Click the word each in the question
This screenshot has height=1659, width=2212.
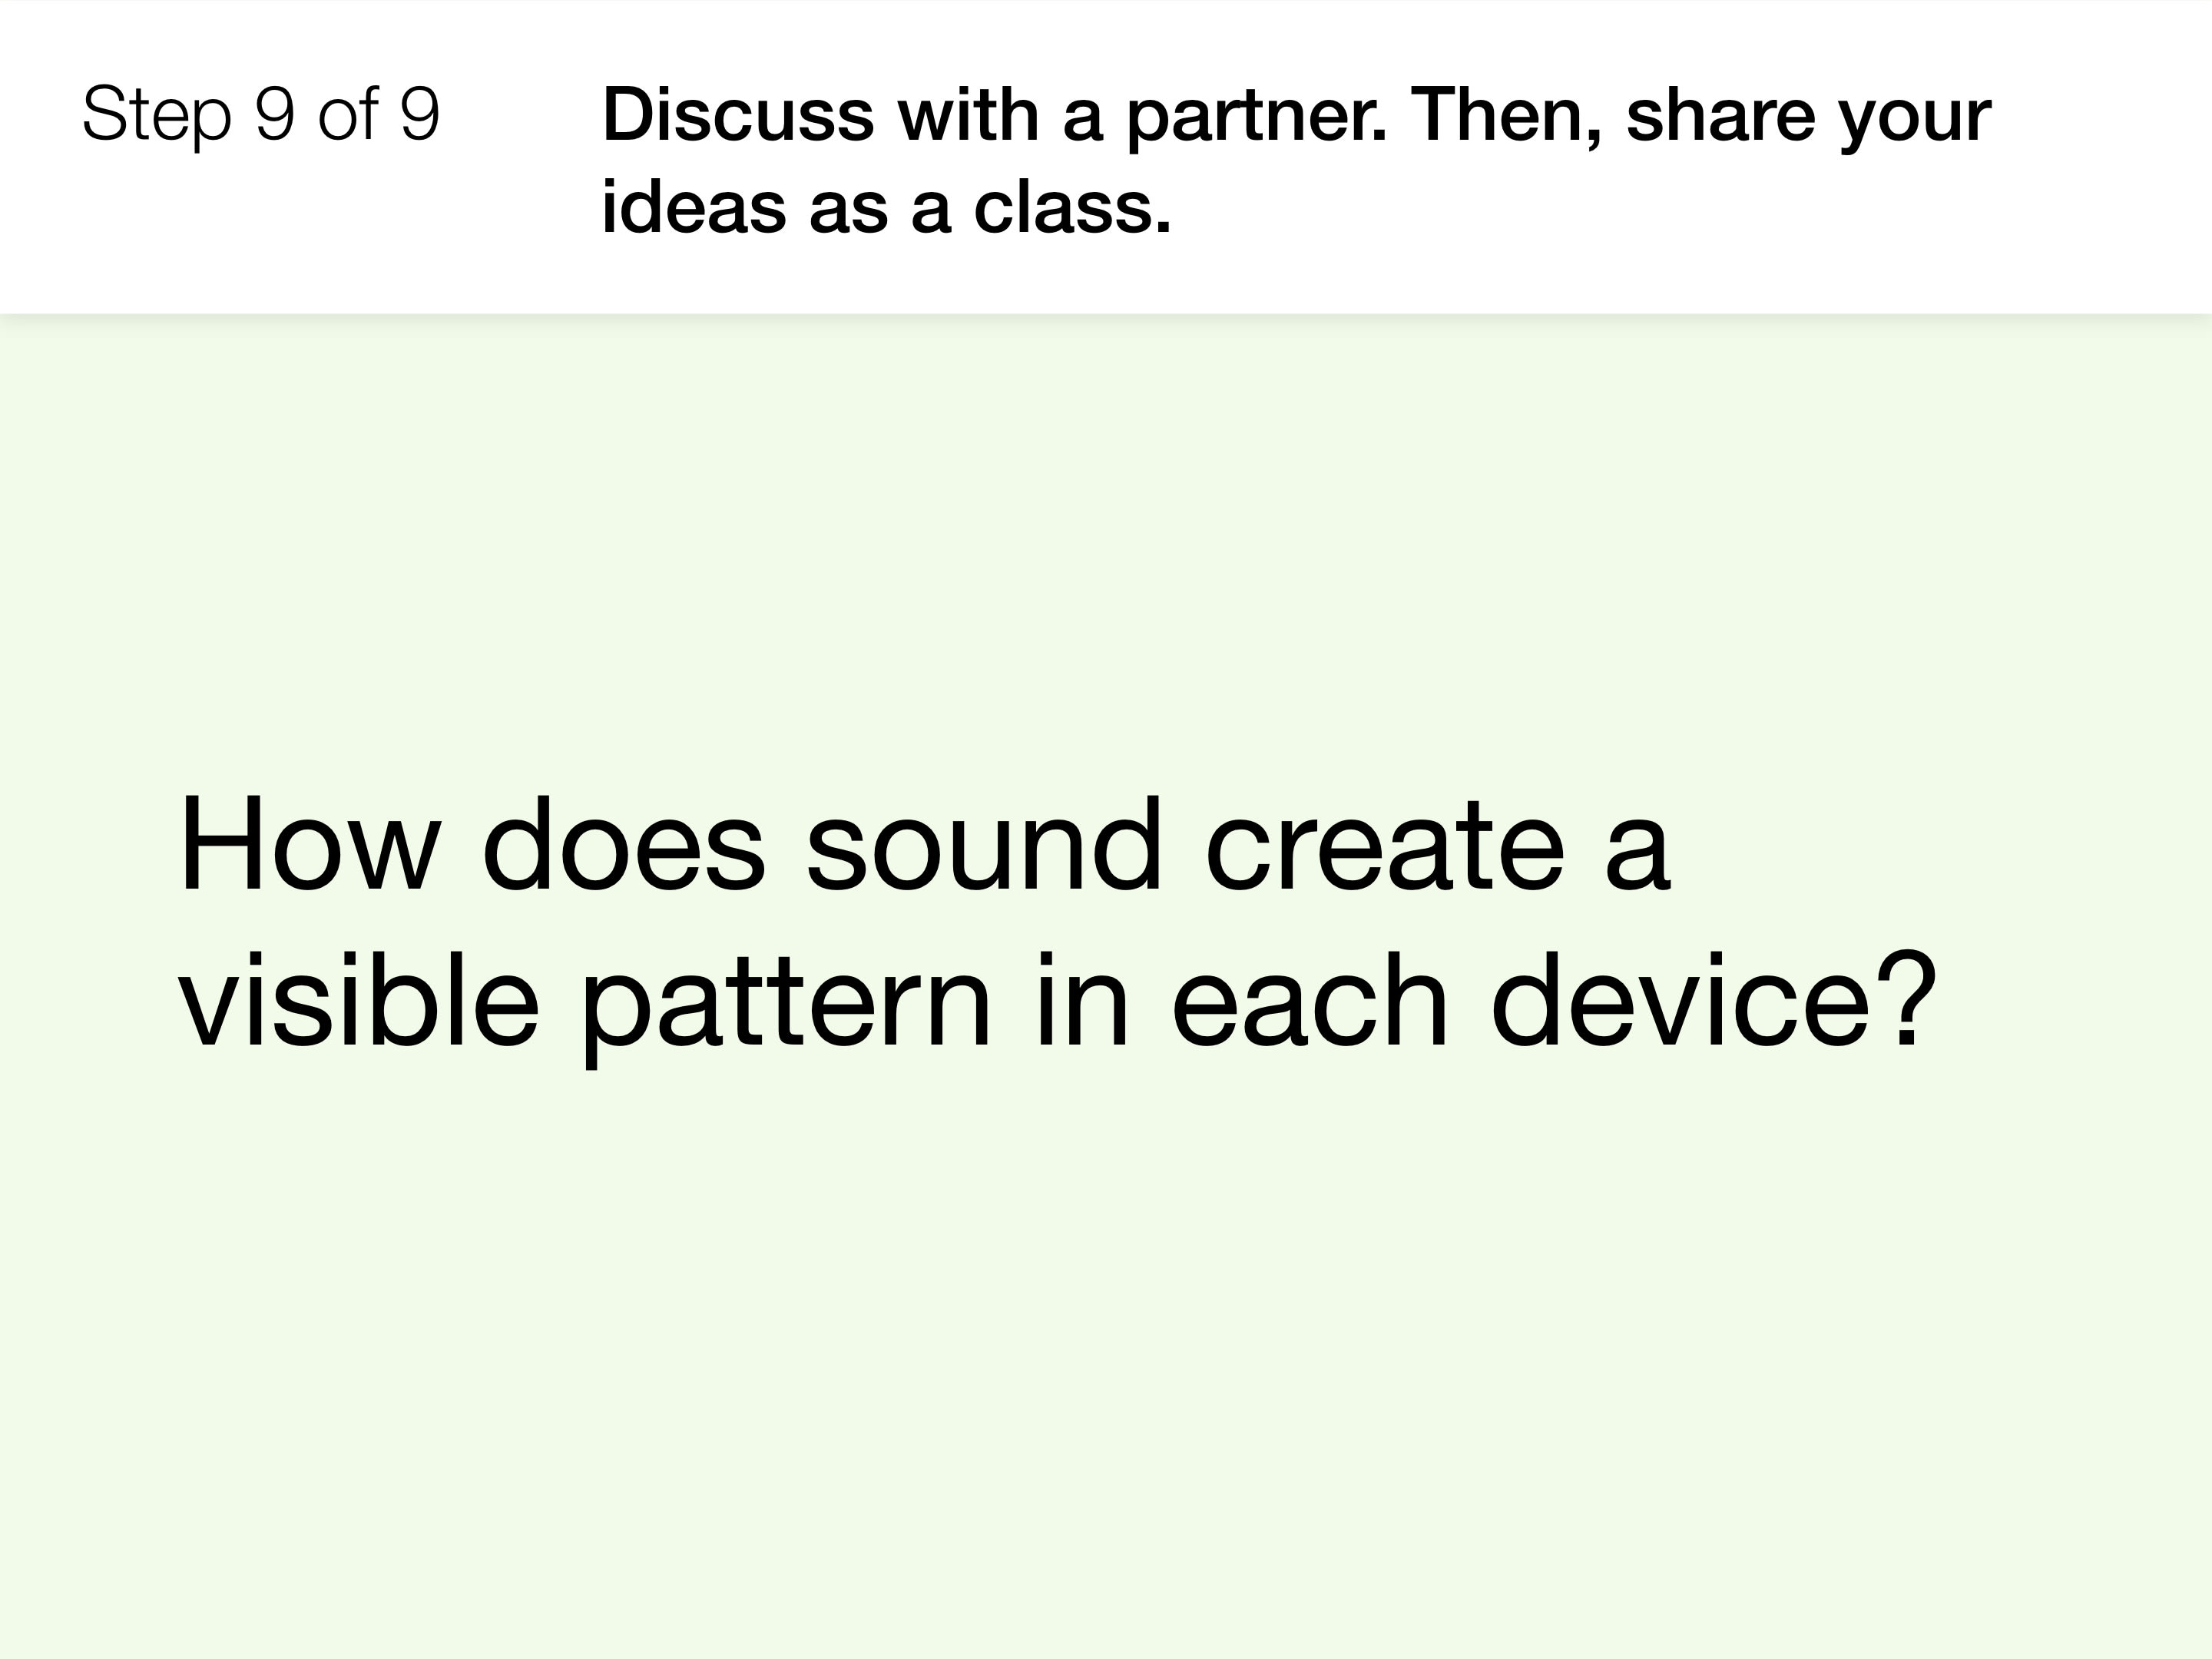(1310, 999)
